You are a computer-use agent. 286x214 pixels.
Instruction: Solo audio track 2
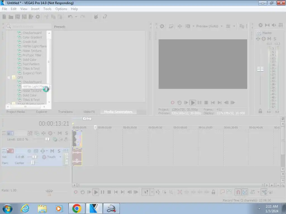click(59, 151)
